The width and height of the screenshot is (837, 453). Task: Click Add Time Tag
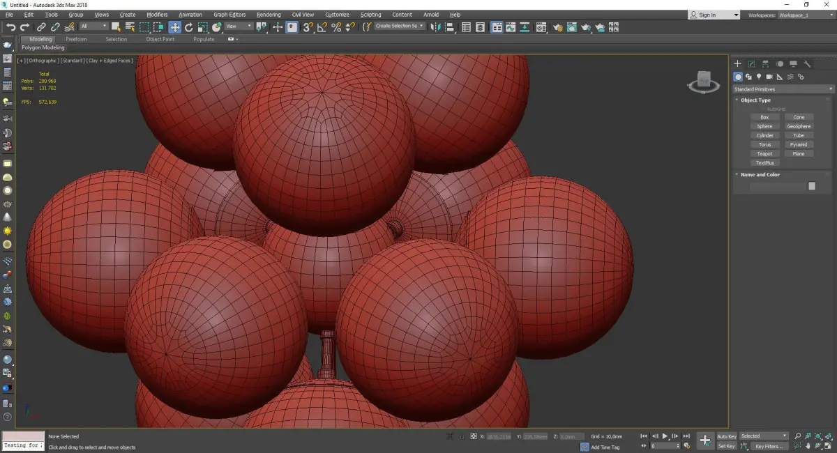tap(605, 447)
